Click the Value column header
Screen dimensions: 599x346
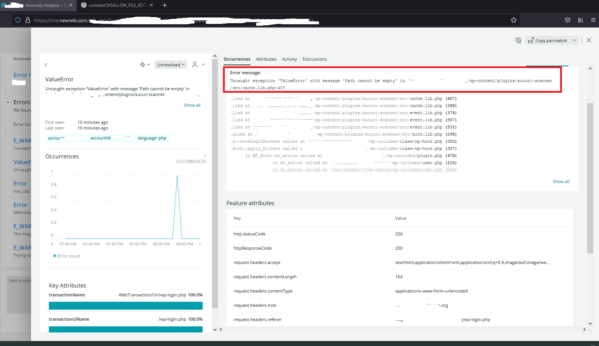coord(401,218)
